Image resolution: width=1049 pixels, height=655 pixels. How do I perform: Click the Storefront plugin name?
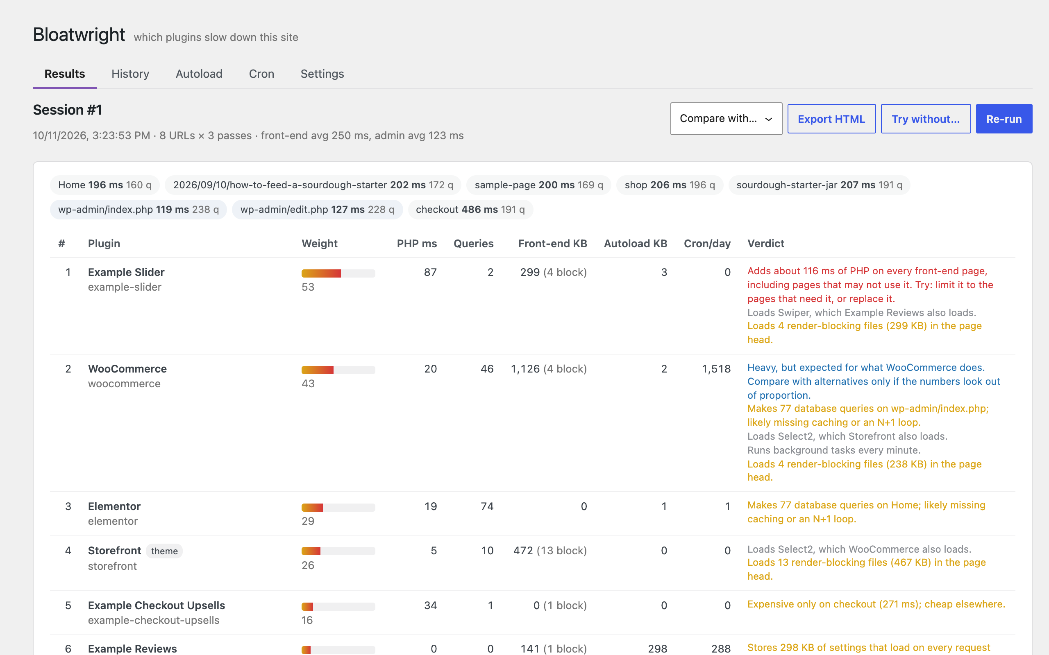click(114, 551)
